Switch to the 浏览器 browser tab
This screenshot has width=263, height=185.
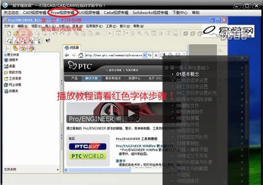click(x=72, y=48)
